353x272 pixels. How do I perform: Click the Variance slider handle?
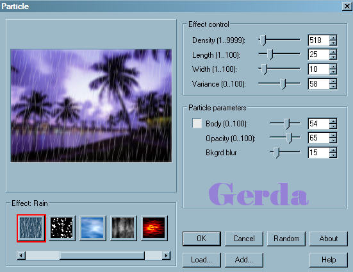point(283,84)
